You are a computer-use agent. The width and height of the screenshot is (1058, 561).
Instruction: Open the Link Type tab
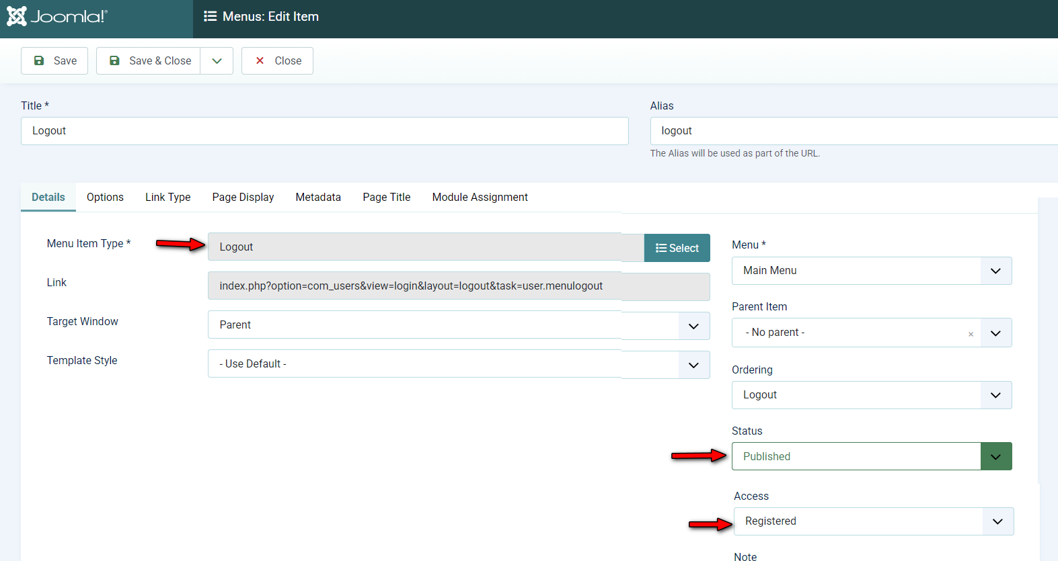(167, 197)
